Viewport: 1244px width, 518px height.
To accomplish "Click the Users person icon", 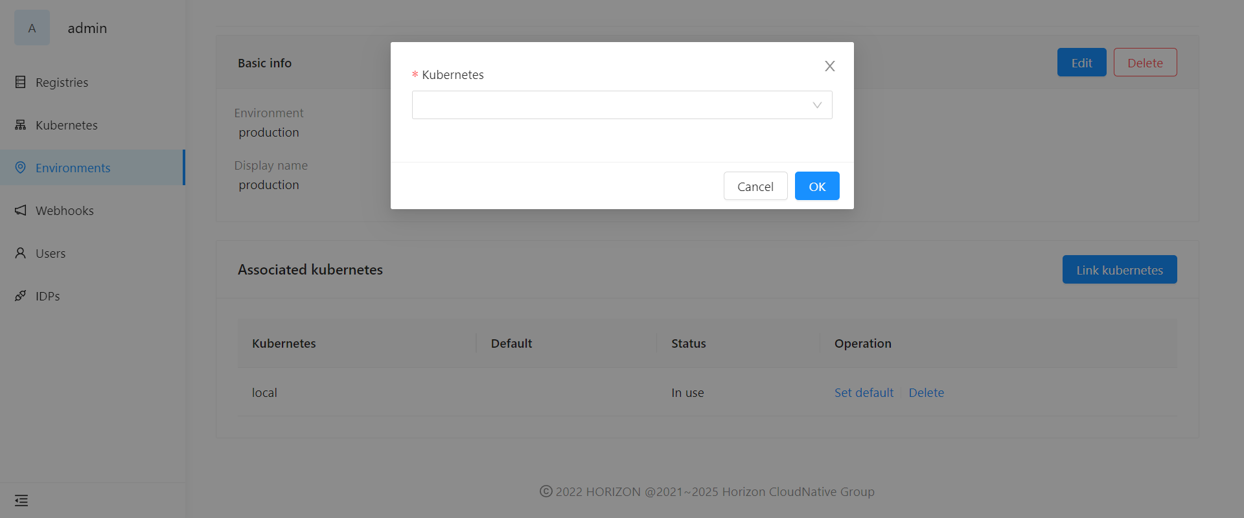I will pos(21,253).
